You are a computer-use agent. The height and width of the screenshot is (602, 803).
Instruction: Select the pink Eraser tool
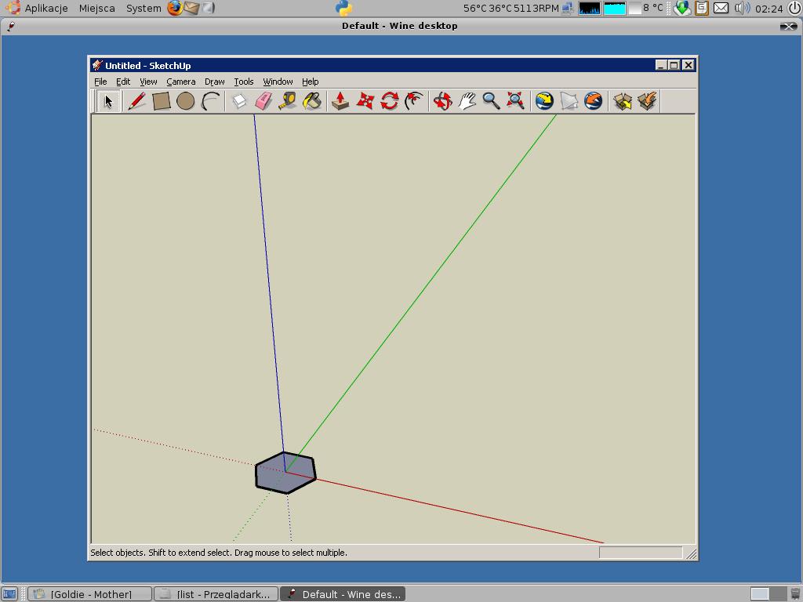point(263,101)
